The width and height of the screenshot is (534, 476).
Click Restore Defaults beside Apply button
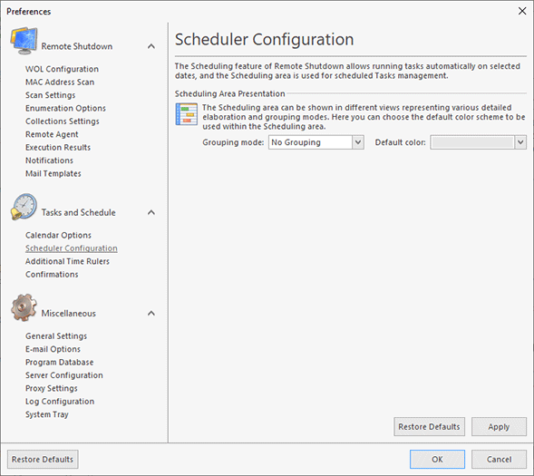point(429,427)
